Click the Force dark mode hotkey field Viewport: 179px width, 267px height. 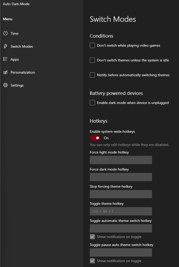121,177
